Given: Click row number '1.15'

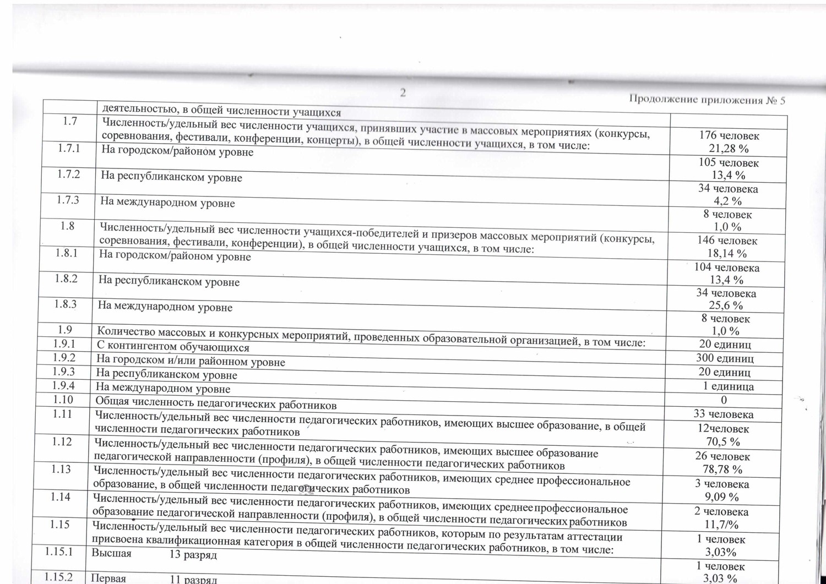Looking at the screenshot, I should coord(59,524).
